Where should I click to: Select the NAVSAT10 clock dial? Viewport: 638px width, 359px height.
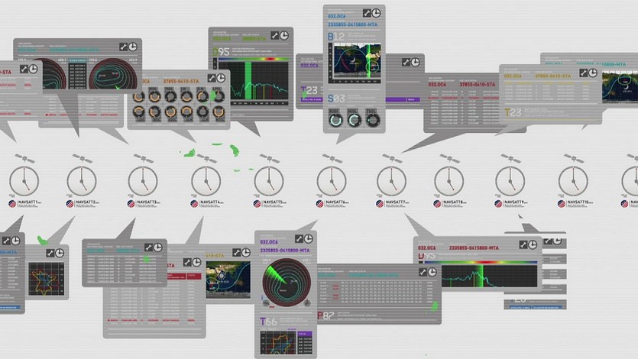click(572, 181)
